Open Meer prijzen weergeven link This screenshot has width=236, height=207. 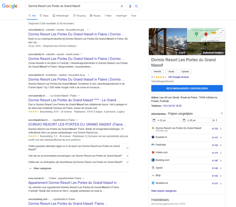pos(164,191)
